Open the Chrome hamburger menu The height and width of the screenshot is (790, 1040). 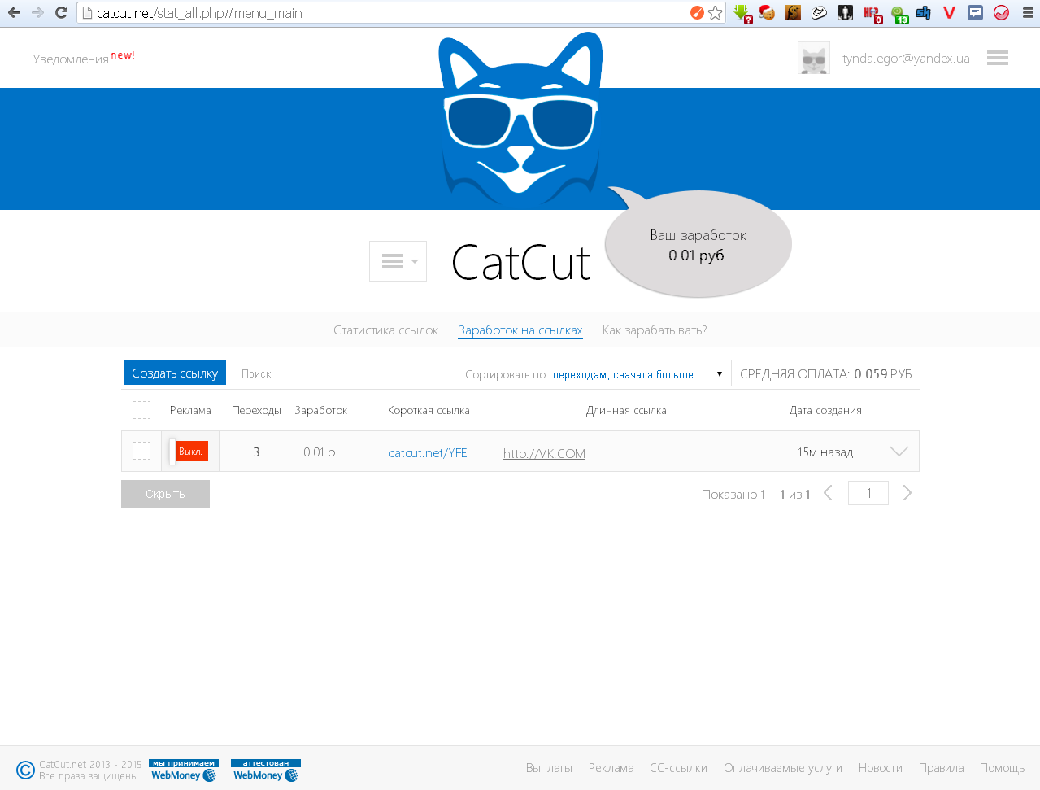click(x=1028, y=12)
